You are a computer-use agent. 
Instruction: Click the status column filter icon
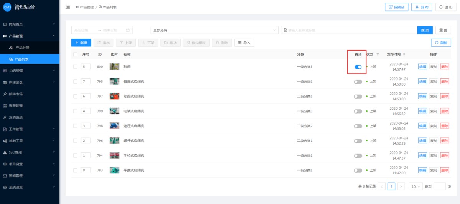pyautogui.click(x=378, y=54)
